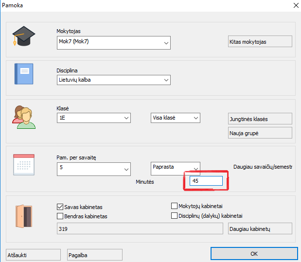301x262 pixels.
Task: Check the Mokytojų kabinetai option
Action: (175, 206)
